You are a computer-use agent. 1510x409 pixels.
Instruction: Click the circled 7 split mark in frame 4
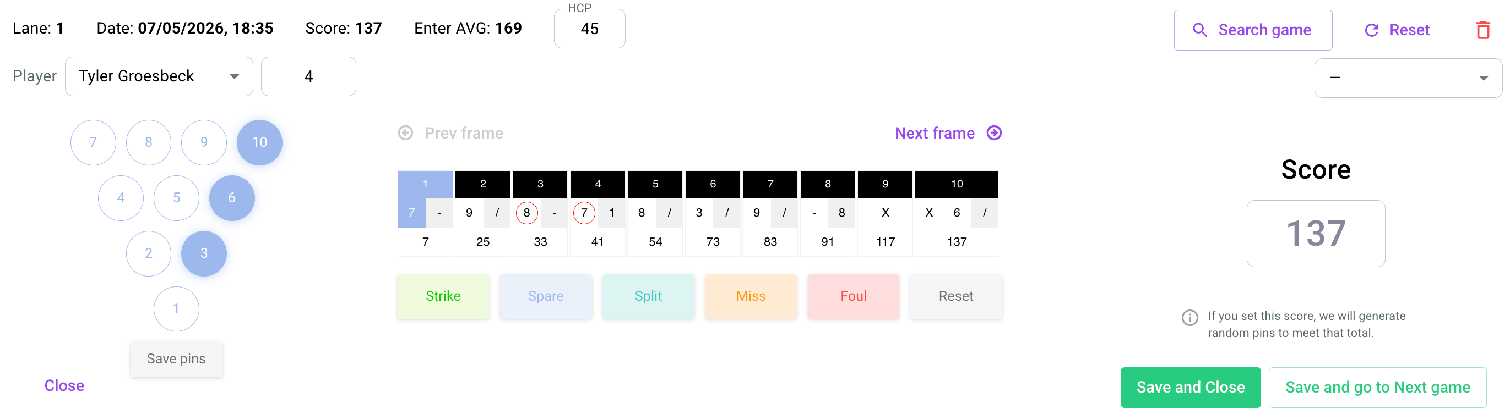pyautogui.click(x=584, y=213)
